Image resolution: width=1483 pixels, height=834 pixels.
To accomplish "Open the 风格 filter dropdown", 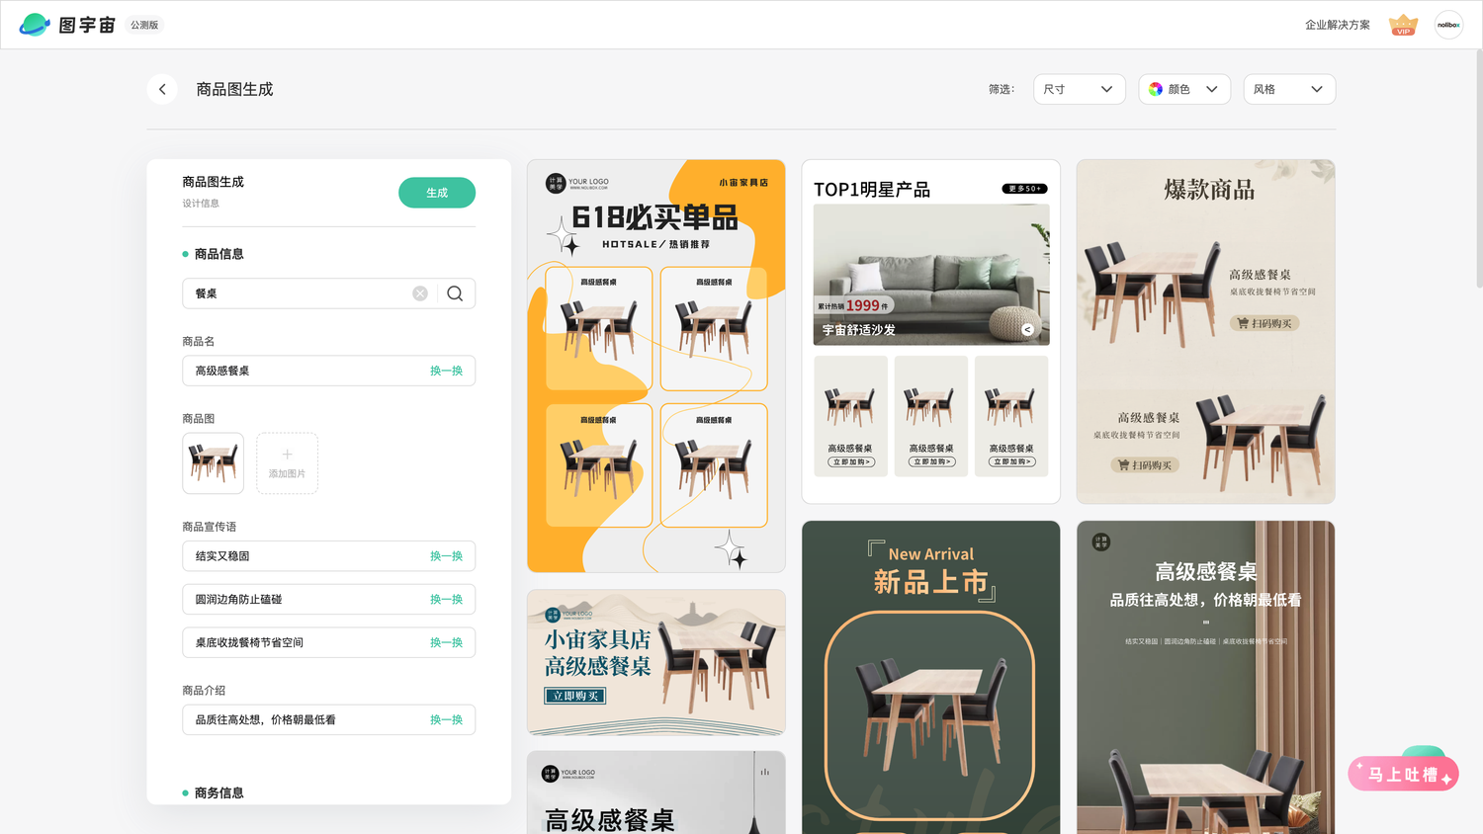I will [1289, 89].
